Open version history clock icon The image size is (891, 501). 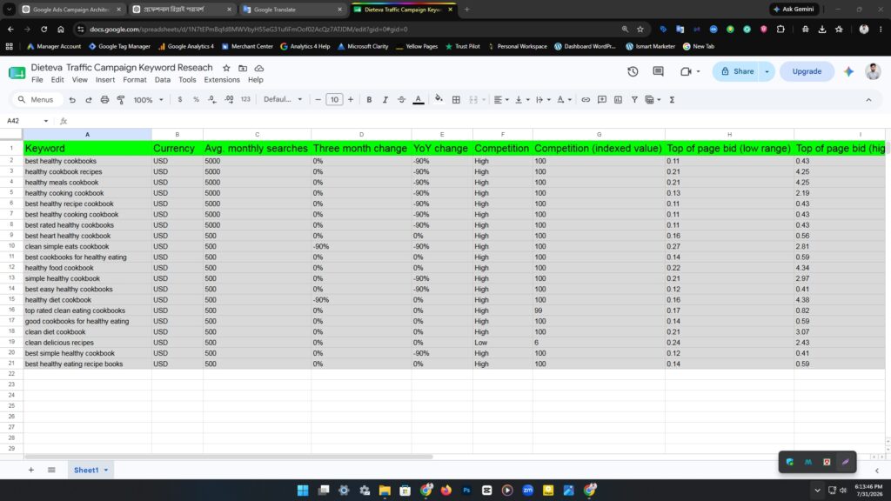pos(633,71)
